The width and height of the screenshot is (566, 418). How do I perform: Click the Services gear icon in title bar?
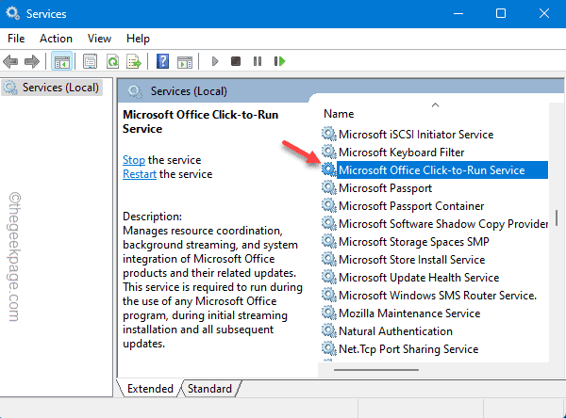[13, 14]
